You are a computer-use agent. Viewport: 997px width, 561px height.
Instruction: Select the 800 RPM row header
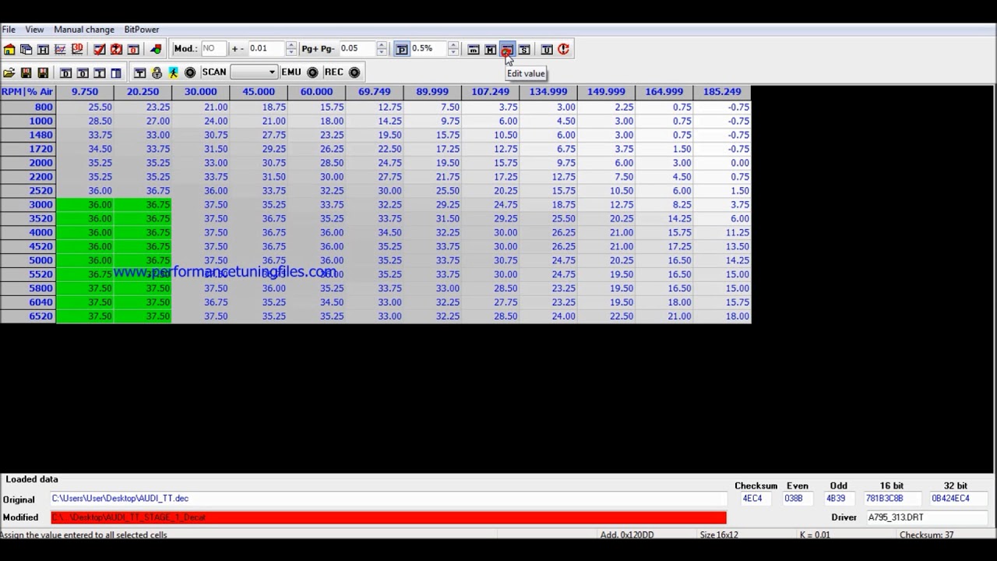[x=27, y=108]
